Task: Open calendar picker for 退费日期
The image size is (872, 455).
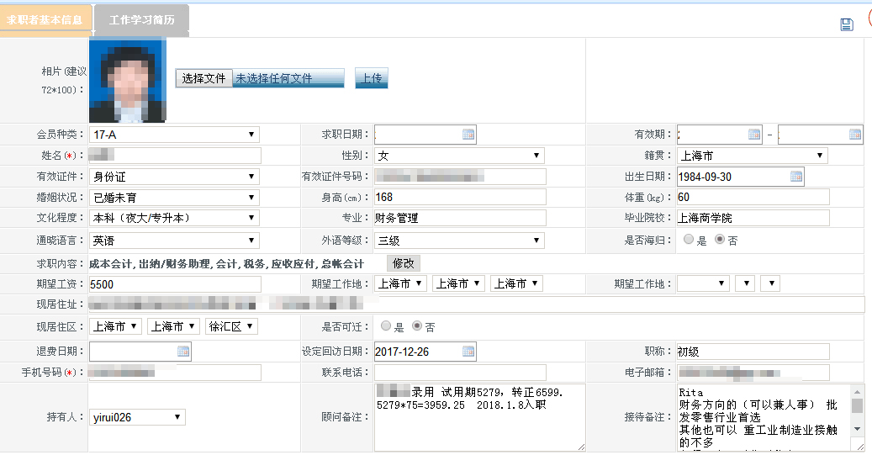Action: coord(183,351)
